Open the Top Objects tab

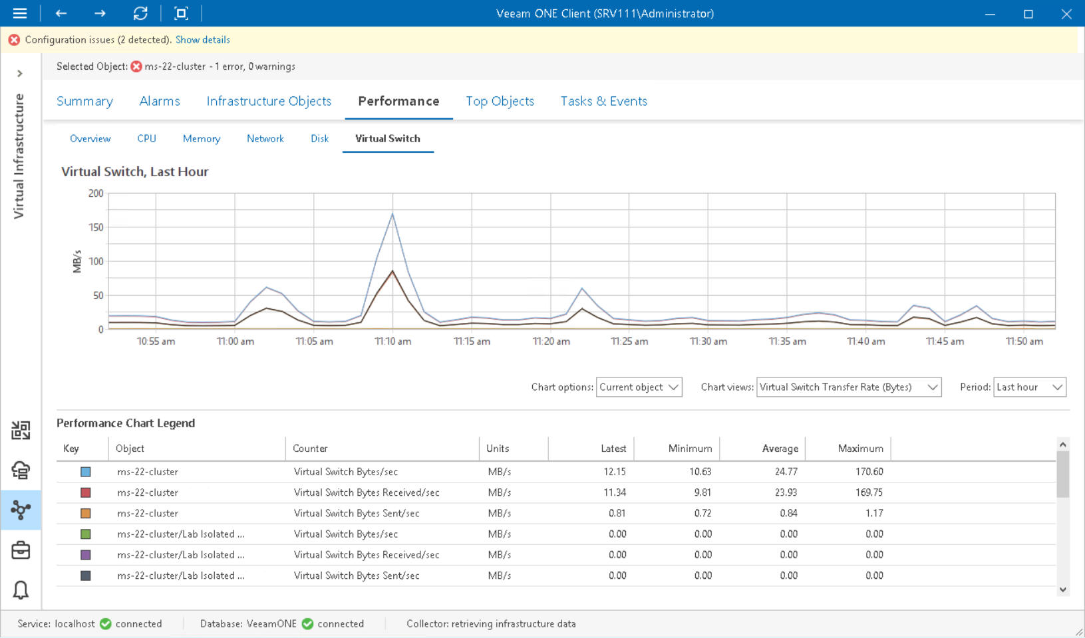[x=500, y=101]
